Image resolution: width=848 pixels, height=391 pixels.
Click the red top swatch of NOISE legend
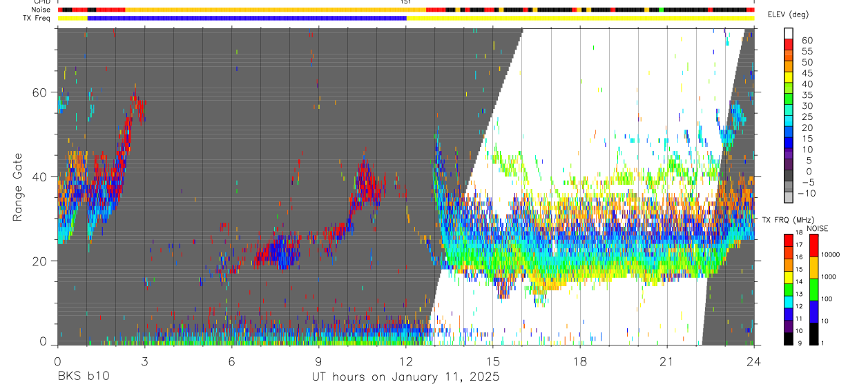813,245
